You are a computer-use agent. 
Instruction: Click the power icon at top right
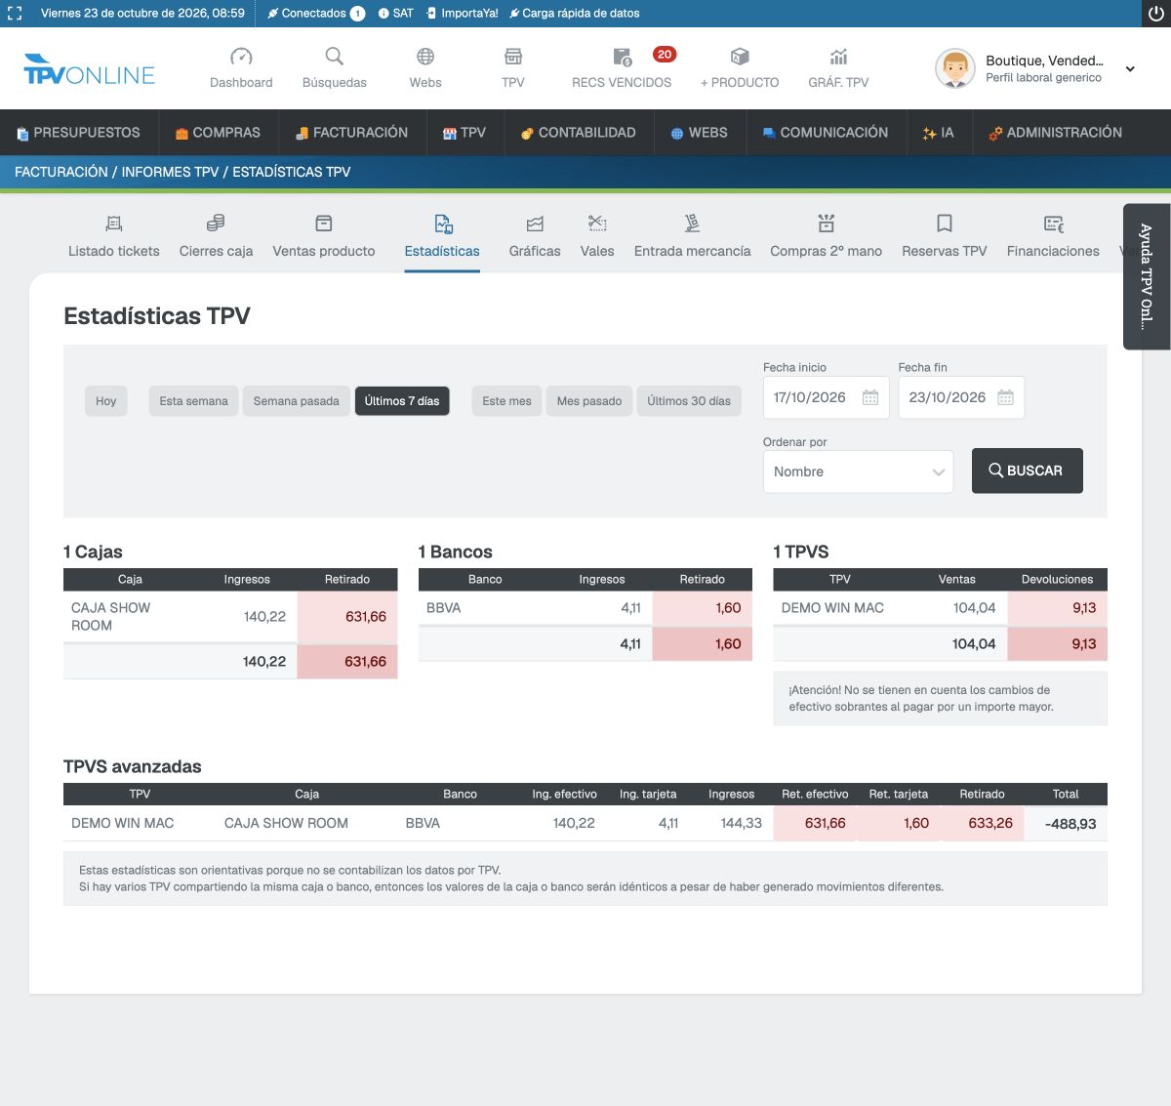point(1156,14)
